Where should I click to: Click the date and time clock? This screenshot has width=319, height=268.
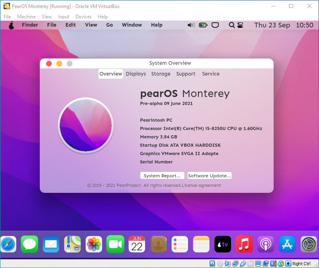pos(284,25)
